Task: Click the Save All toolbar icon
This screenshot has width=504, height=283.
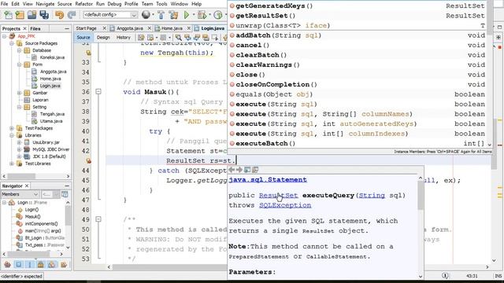Action: point(44,15)
